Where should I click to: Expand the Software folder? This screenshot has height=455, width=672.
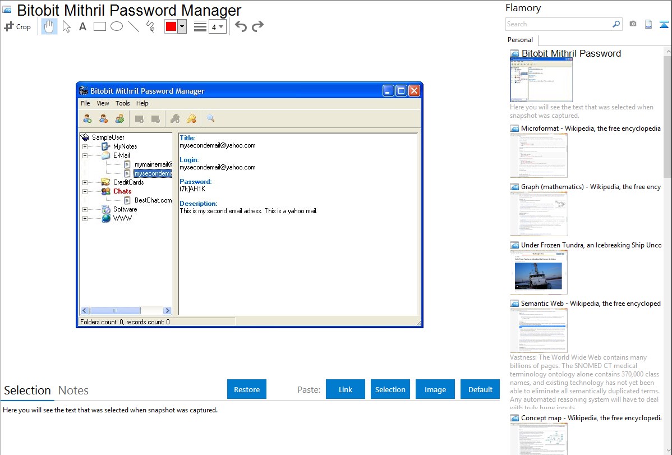(x=85, y=210)
